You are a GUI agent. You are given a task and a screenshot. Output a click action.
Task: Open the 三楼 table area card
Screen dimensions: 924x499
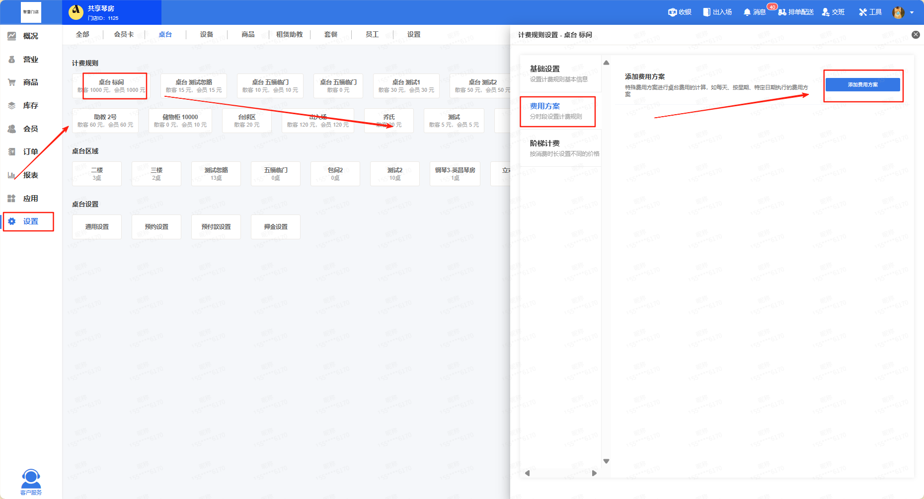[x=156, y=174]
